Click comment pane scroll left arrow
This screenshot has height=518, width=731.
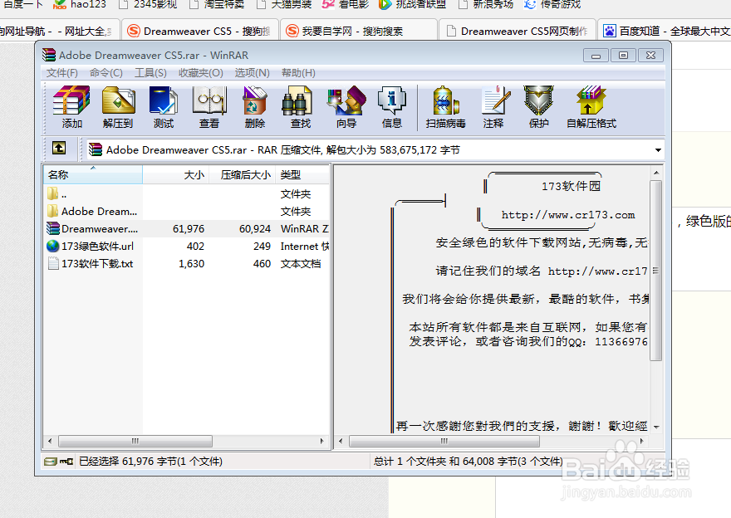[341, 441]
